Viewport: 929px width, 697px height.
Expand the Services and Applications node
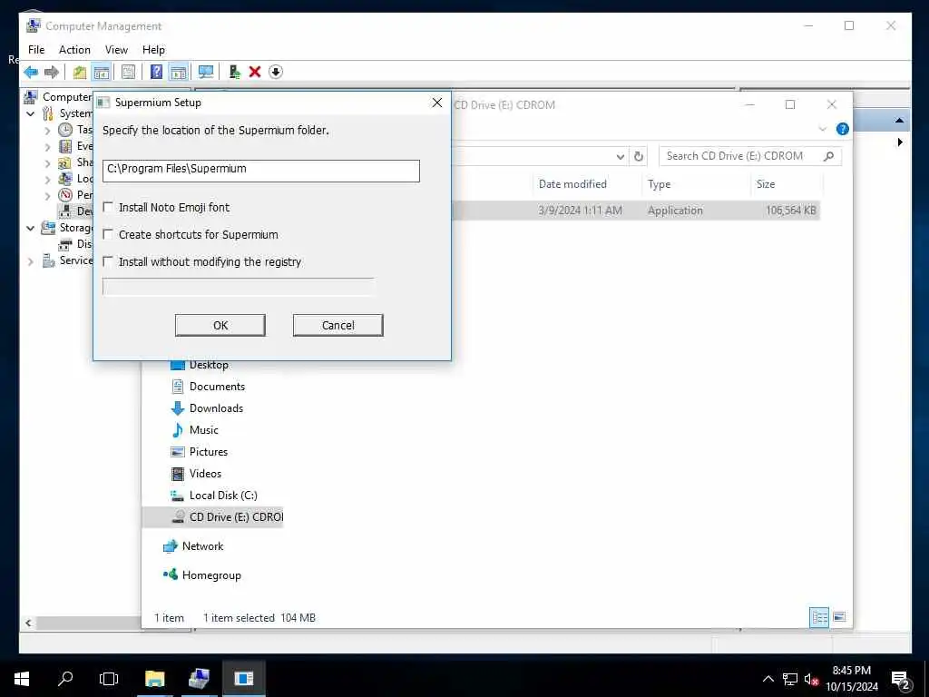click(30, 260)
